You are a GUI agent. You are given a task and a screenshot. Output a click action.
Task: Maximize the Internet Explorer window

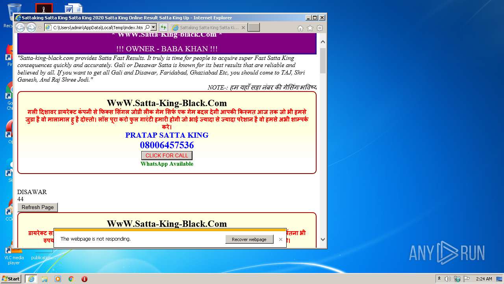(315, 18)
